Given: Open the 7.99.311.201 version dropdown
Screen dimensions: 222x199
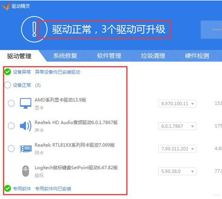Looking at the screenshot, I should coord(177,149).
